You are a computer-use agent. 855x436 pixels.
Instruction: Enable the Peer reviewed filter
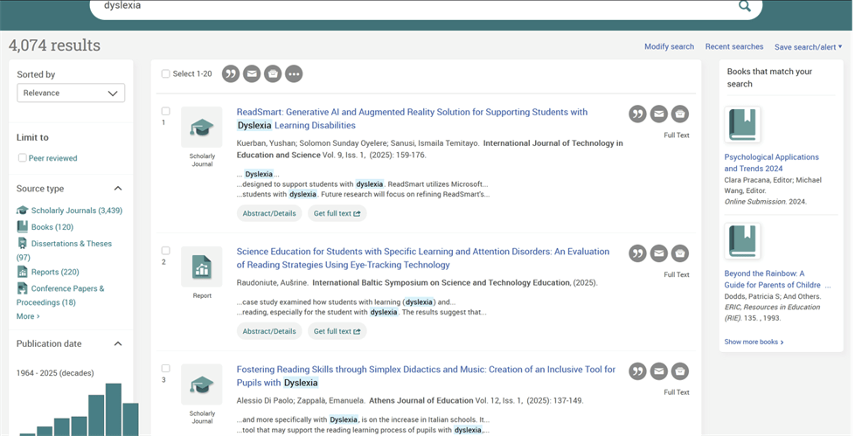click(x=23, y=158)
